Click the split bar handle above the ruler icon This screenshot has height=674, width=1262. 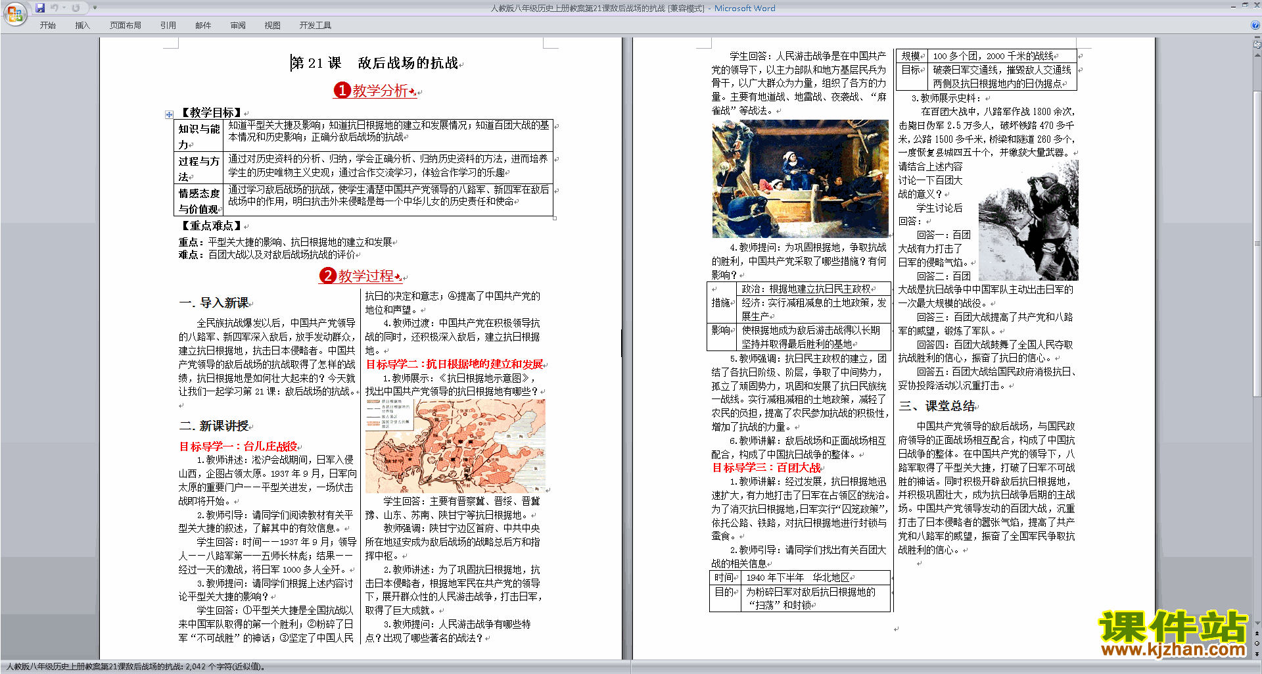pyautogui.click(x=1257, y=38)
